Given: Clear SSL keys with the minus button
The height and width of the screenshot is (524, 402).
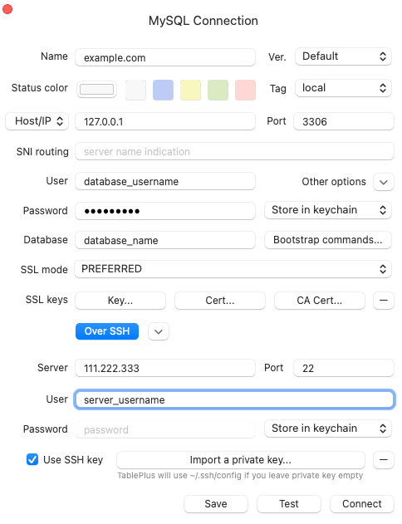Looking at the screenshot, I should [x=384, y=301].
